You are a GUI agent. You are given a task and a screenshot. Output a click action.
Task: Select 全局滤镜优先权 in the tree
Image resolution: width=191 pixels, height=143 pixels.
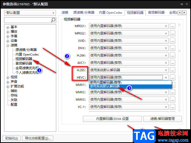(x=27, y=68)
